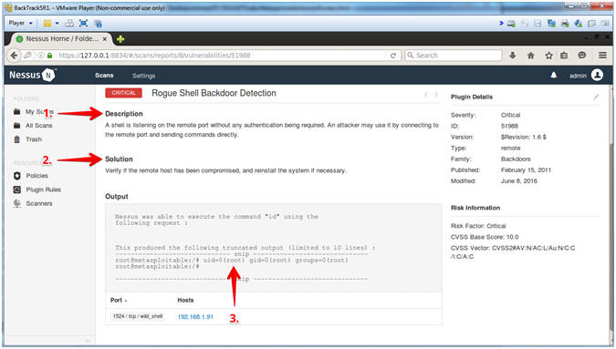Click VMware network adapter icon
Image resolution: width=616 pixels, height=349 pixels.
[551, 24]
